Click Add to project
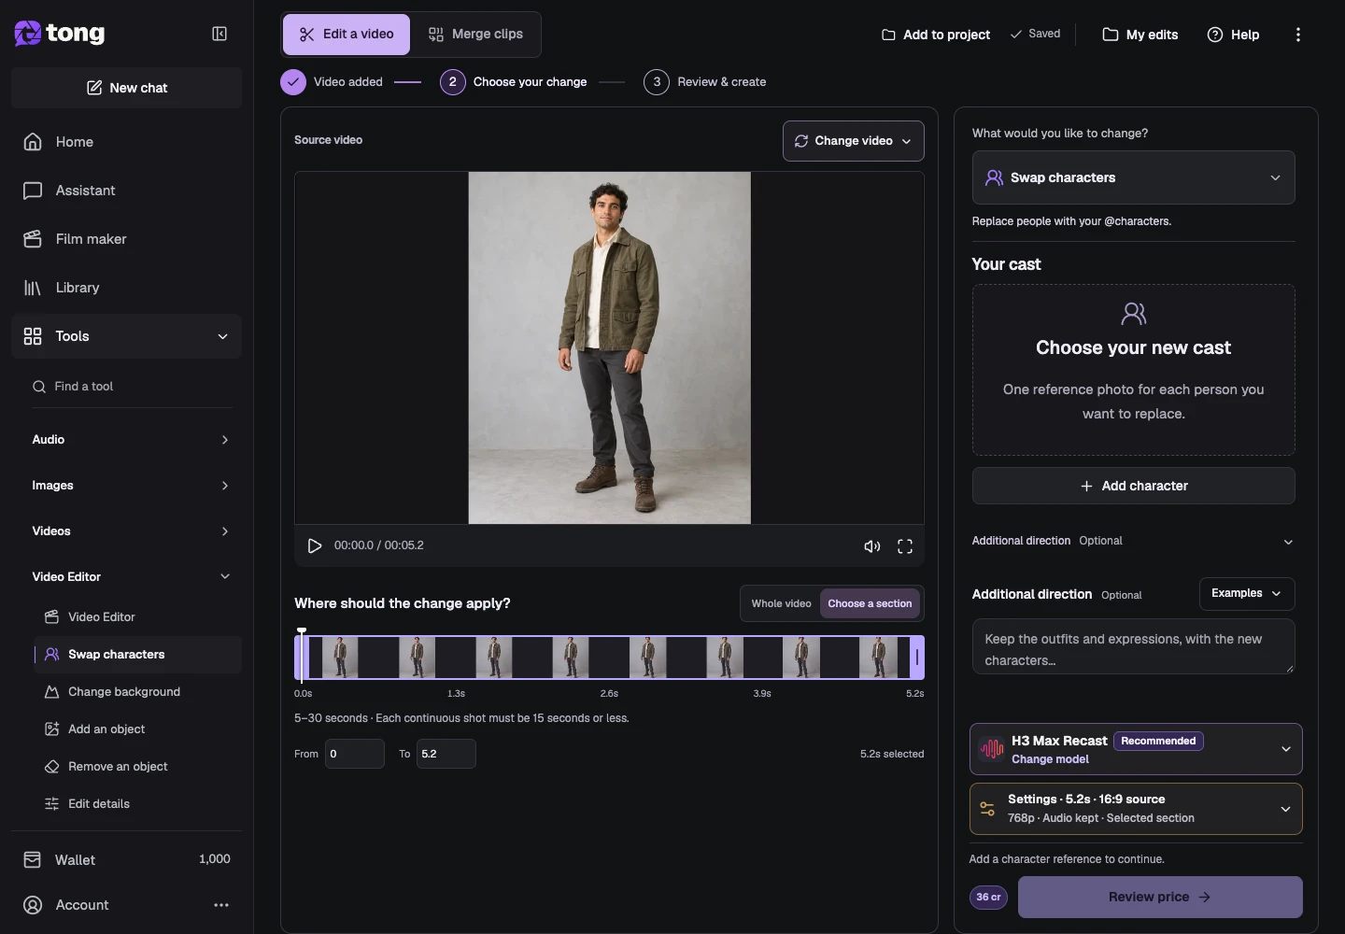The height and width of the screenshot is (934, 1345). coord(936,35)
